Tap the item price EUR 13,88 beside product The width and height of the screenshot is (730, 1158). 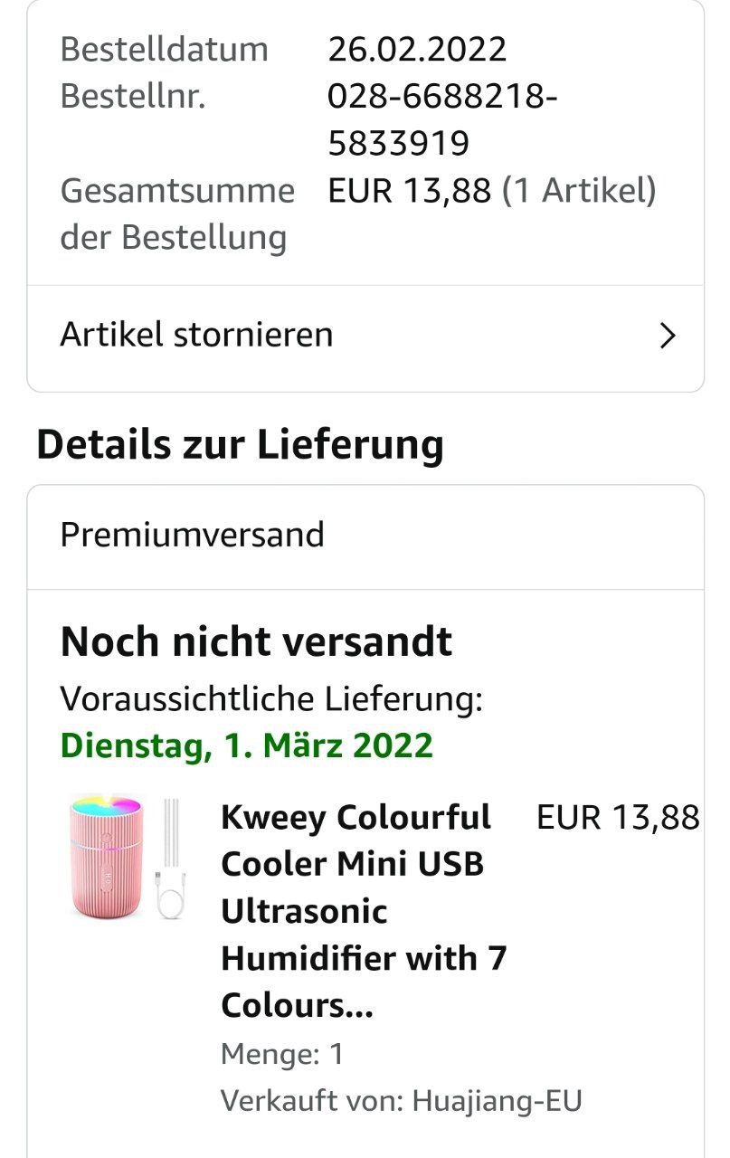618,817
